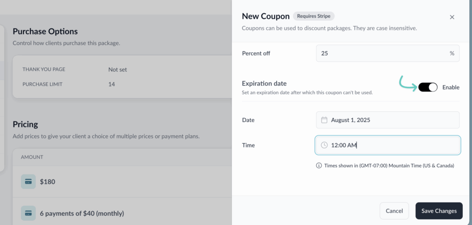Click the card icon beside monthly payments
This screenshot has height=225, width=472.
click(x=28, y=213)
